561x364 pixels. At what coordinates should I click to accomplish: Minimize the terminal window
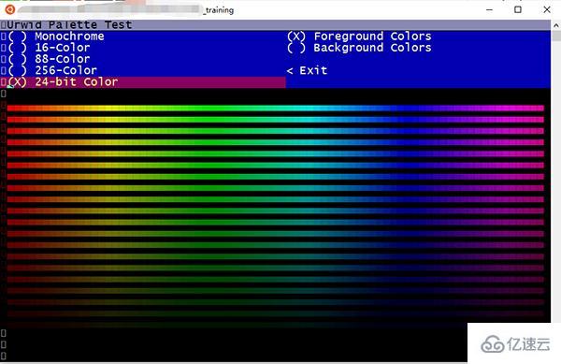coord(489,9)
